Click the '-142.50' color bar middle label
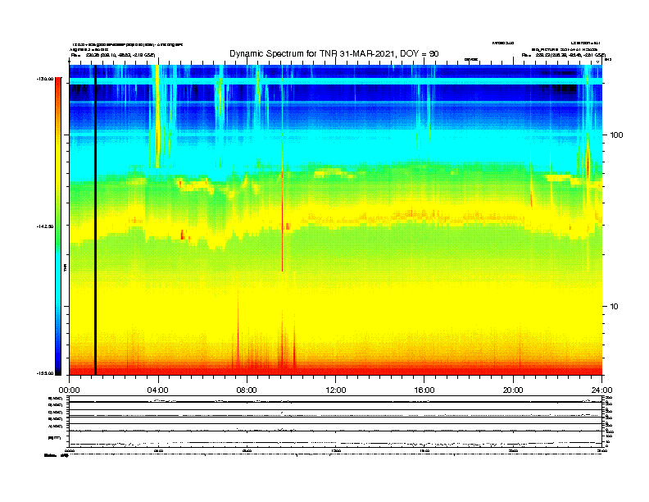The height and width of the screenshot is (502, 649). pos(46,226)
